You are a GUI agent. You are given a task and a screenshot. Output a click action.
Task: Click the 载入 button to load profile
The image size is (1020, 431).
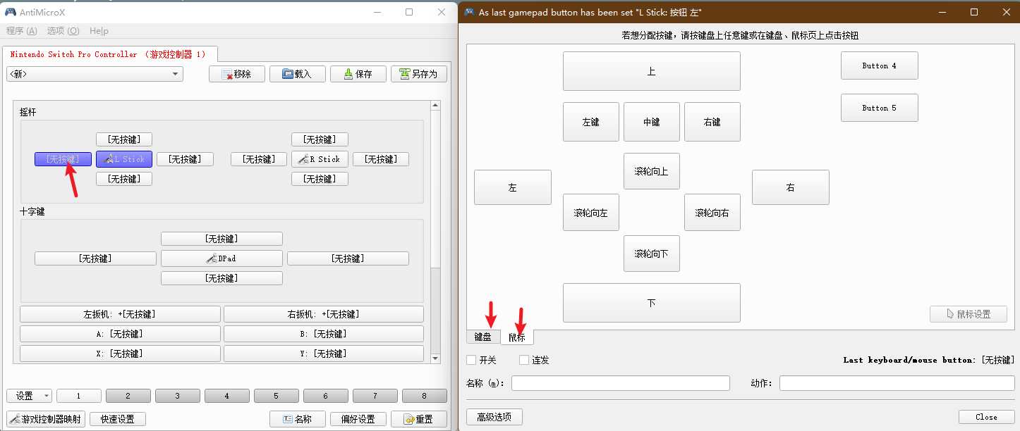(x=298, y=74)
